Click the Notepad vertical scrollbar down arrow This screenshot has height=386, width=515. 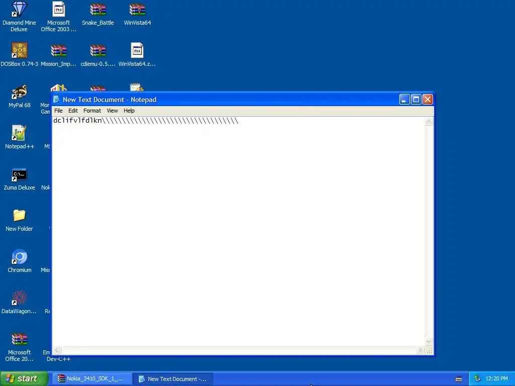coord(428,342)
